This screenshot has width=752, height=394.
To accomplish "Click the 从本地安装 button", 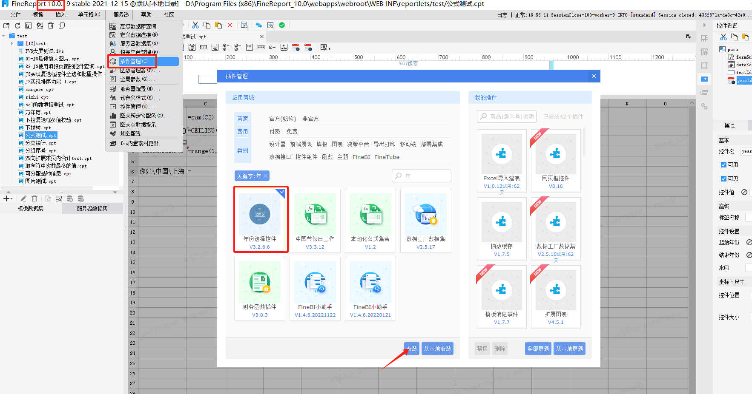I will (437, 349).
